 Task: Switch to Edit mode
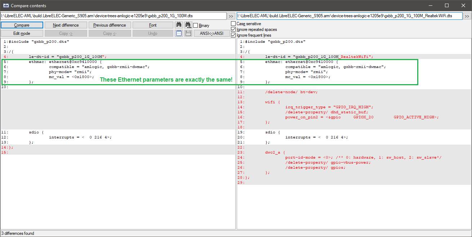point(22,33)
